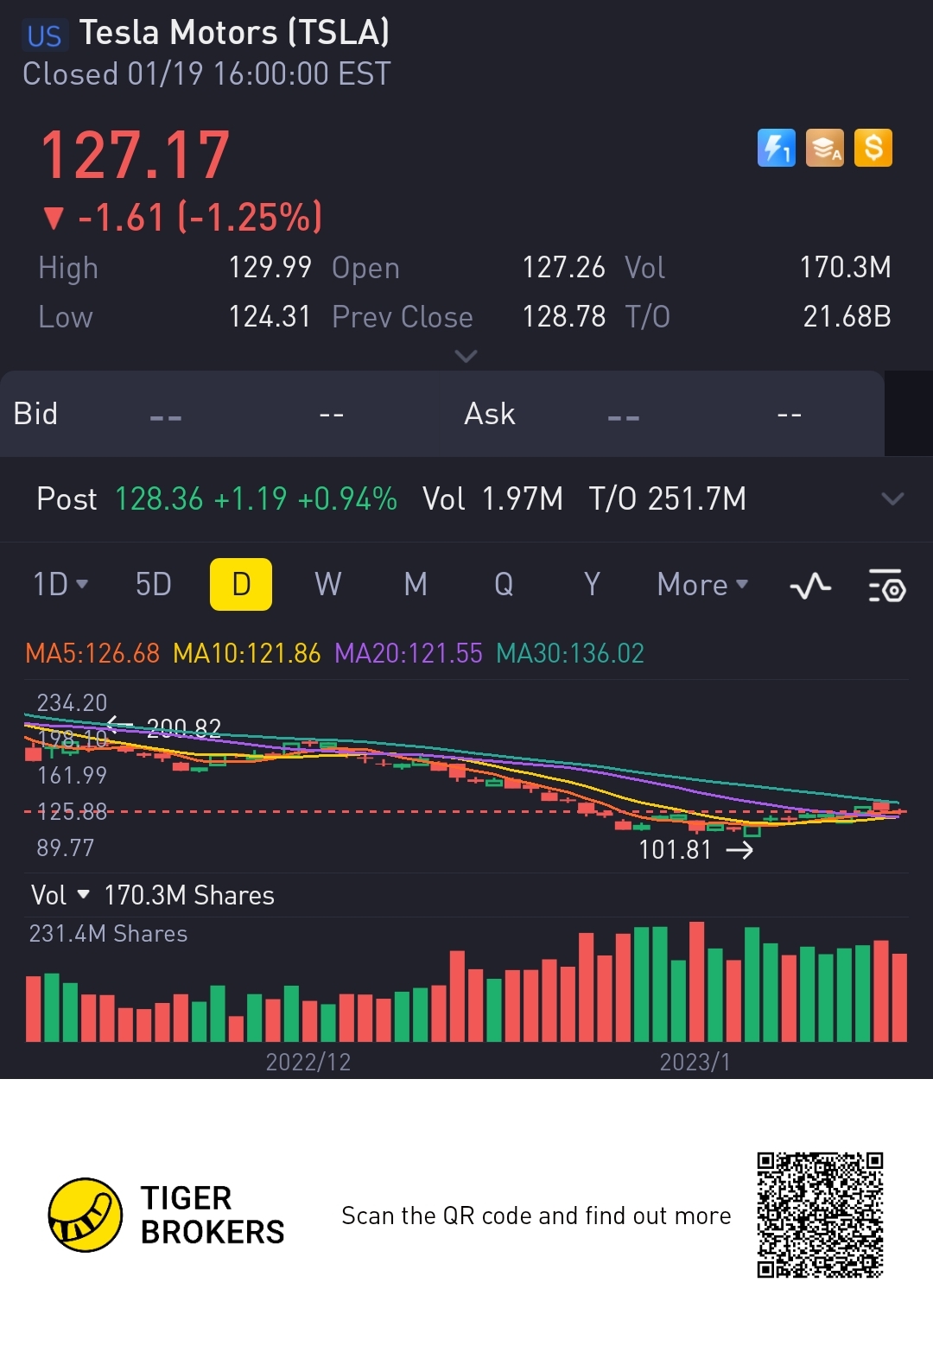Screen dimensions: 933x1352
Task: Tap the change -1.61 (-1.25%)
Action: click(x=183, y=217)
